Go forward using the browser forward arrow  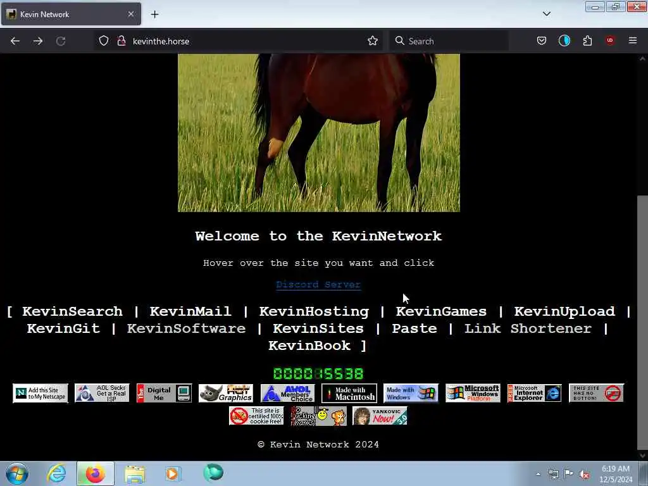(38, 41)
